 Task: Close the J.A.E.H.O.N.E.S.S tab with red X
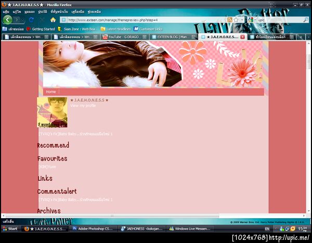242,37
